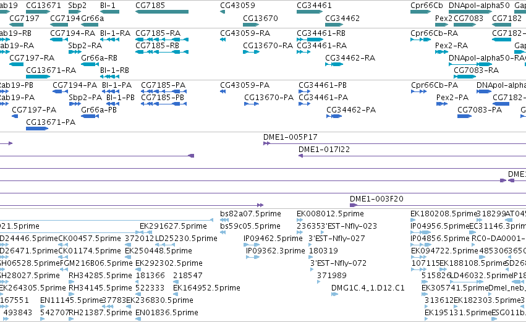Click the 3'EST-Nfly-072 label
Viewport: 526px width, 322px height.
pos(339,264)
